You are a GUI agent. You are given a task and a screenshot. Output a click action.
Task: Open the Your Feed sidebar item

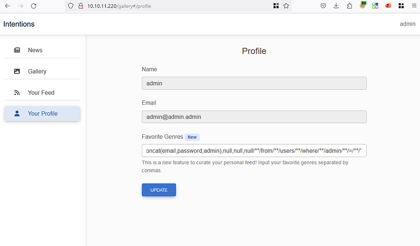click(42, 93)
